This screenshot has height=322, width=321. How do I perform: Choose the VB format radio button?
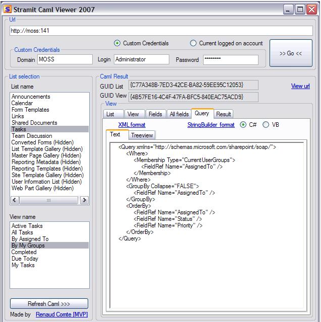(x=266, y=125)
